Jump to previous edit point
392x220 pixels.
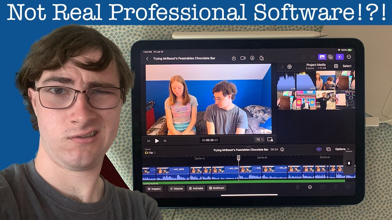click(x=149, y=141)
